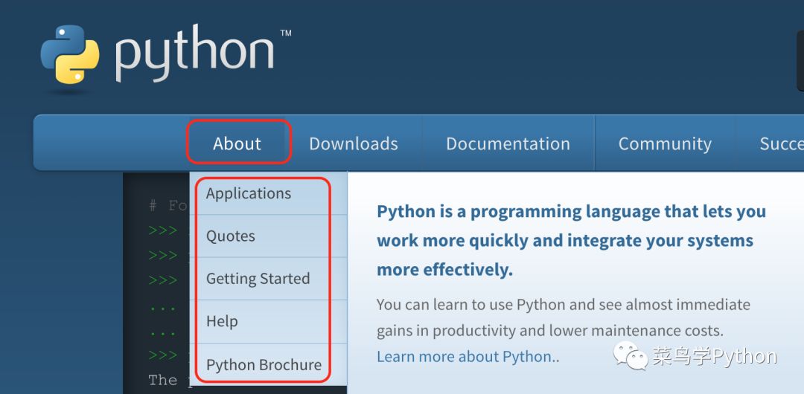Follow the "Learn more about Python" link

tap(465, 356)
